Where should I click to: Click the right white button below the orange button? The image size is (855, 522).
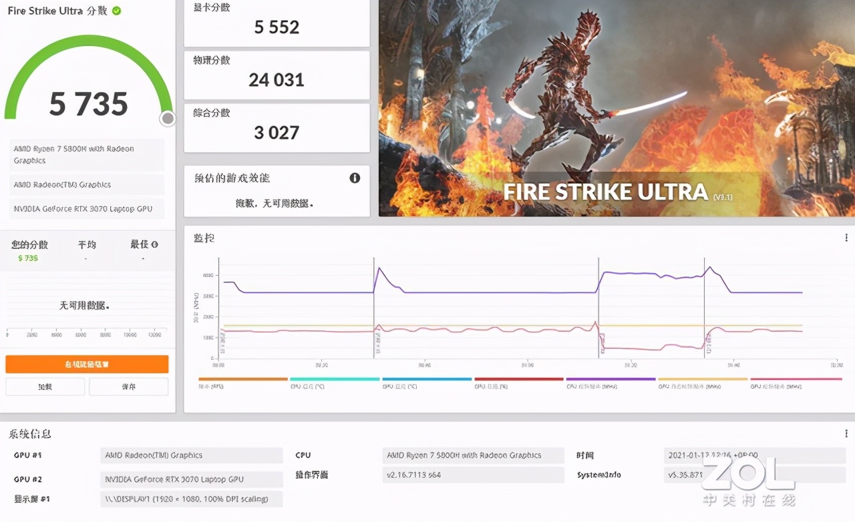point(128,386)
